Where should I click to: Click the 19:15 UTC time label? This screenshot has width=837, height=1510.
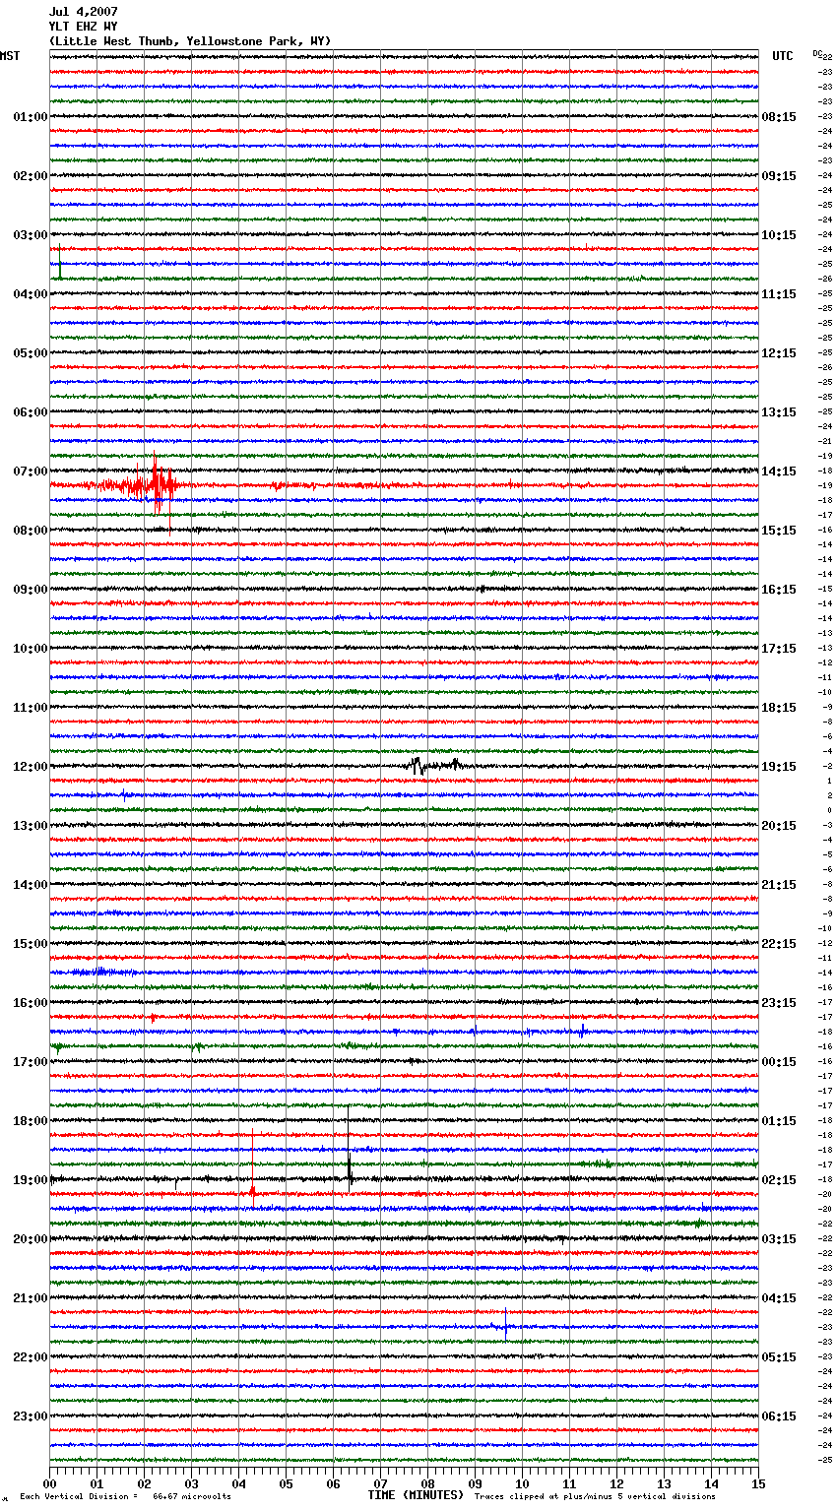(779, 767)
